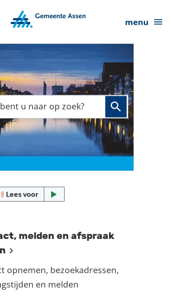Focus the 'bent u naar op zoek?' search field
Image resolution: width=171 pixels, height=303 pixels.
[52, 107]
